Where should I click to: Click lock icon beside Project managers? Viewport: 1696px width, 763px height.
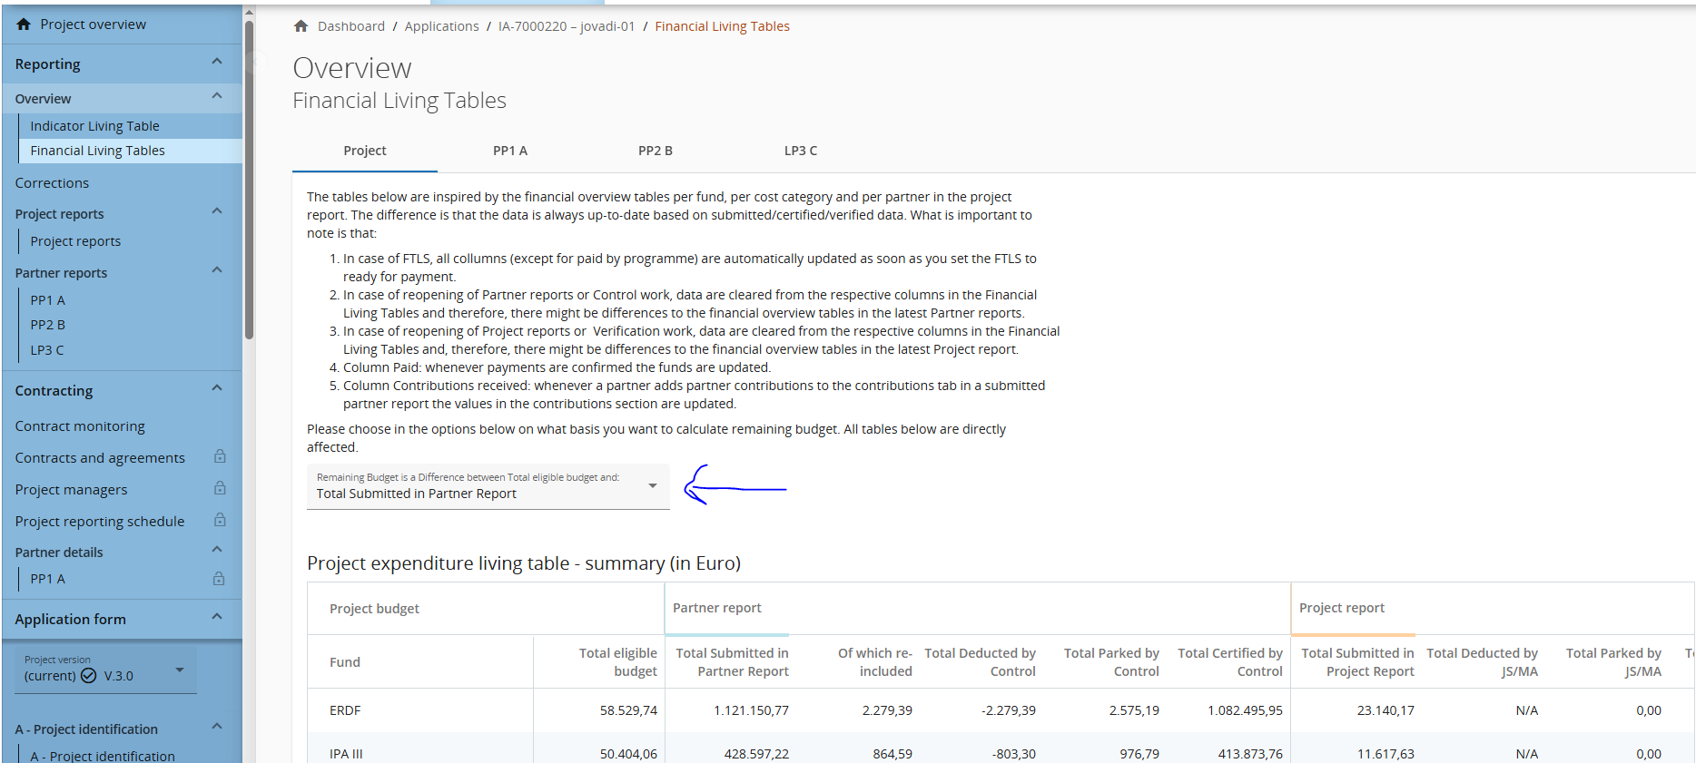click(x=220, y=489)
